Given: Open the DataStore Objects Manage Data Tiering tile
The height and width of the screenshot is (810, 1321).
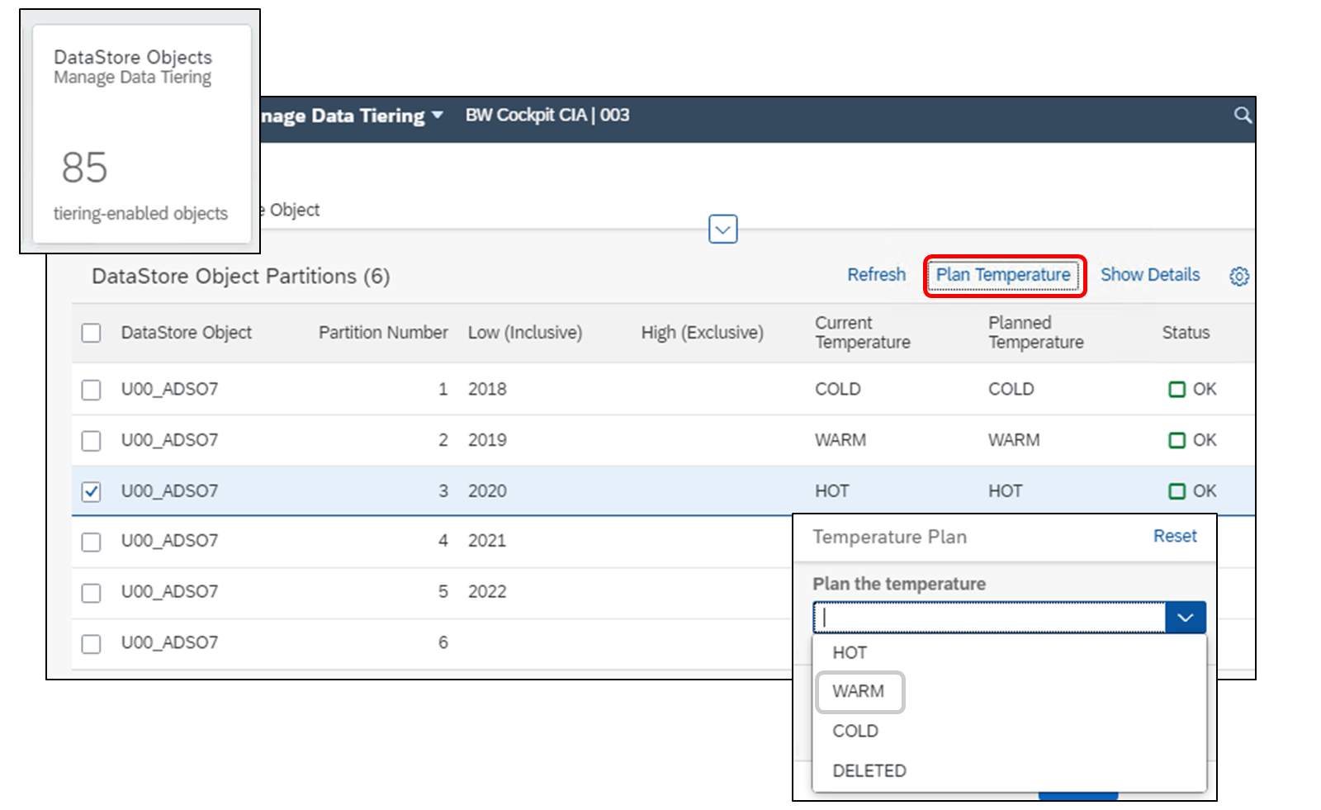Looking at the screenshot, I should (x=141, y=134).
